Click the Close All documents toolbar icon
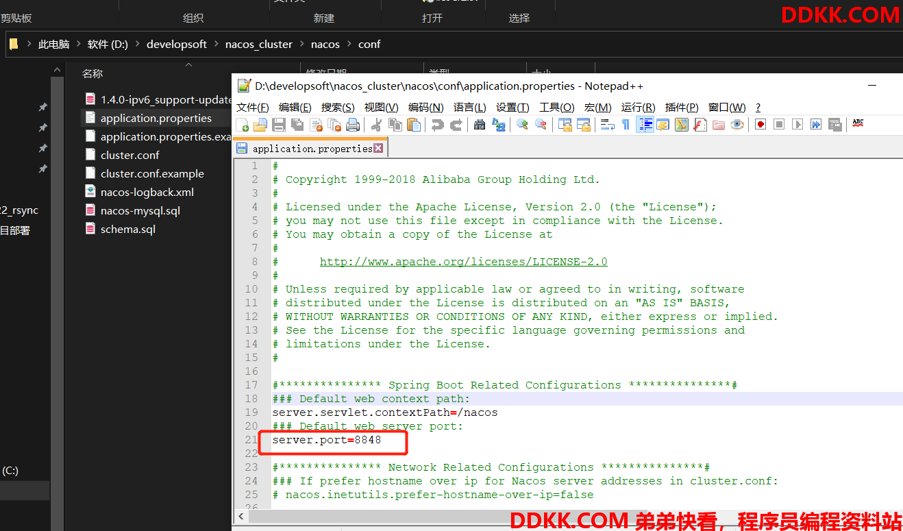903x531 pixels. pos(334,125)
